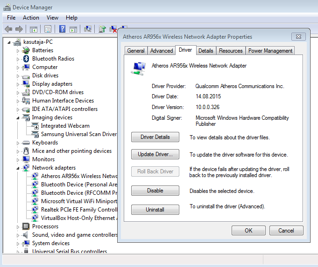318x267 pixels.
Task: Click the Disk drives icon
Action: (x=26, y=76)
